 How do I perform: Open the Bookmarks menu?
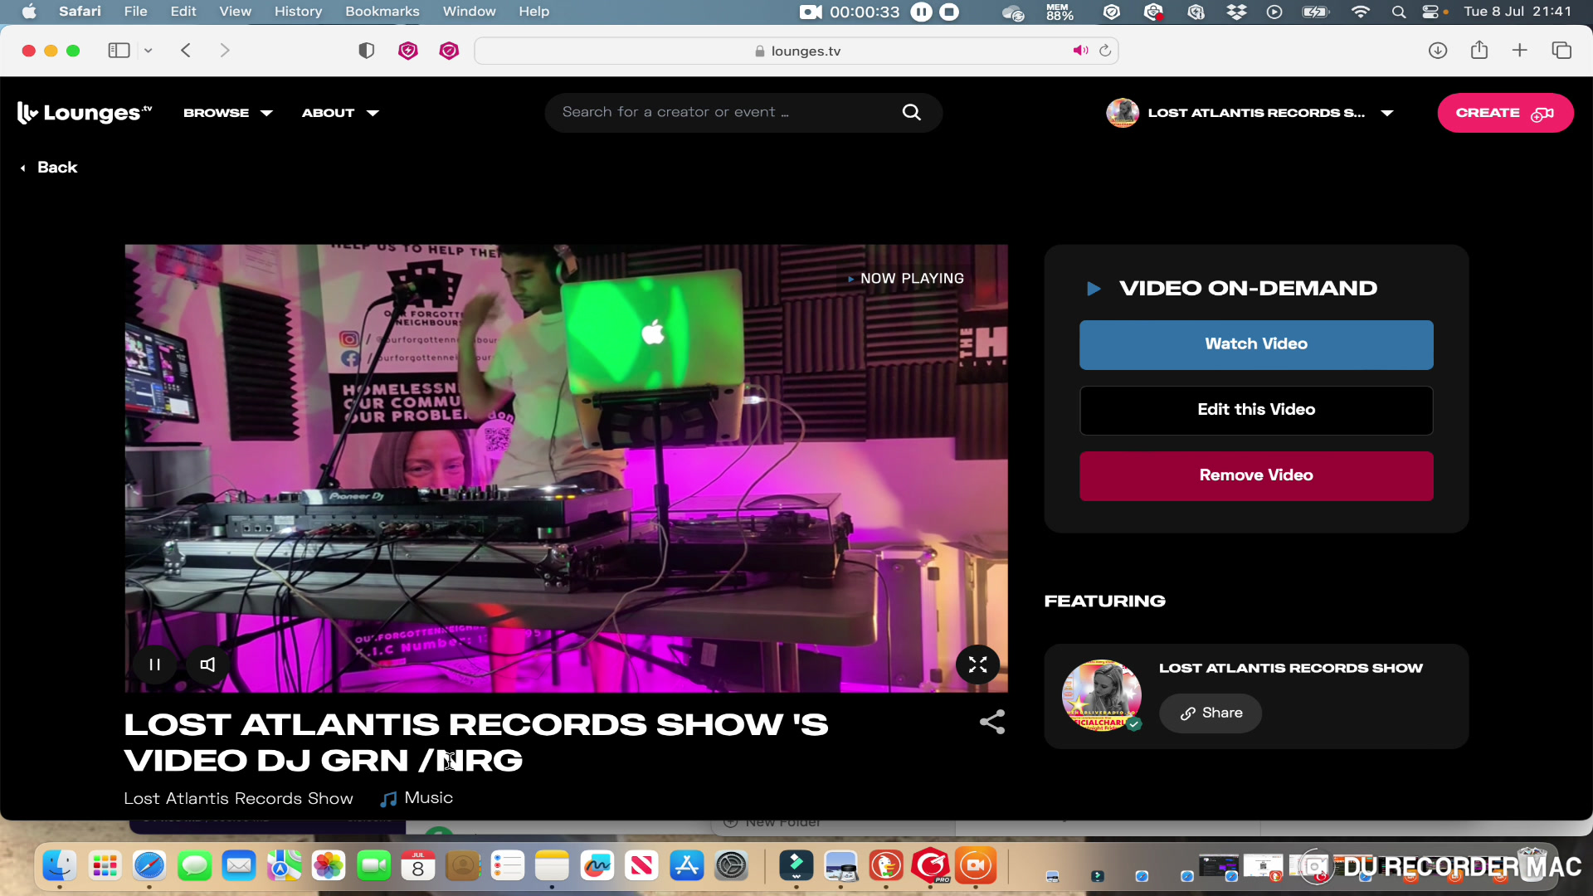[x=382, y=12]
